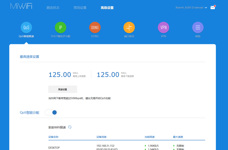Toggle the QoS智能分配 switch off
Screen dimensions: 228x150
[x=51, y=112]
